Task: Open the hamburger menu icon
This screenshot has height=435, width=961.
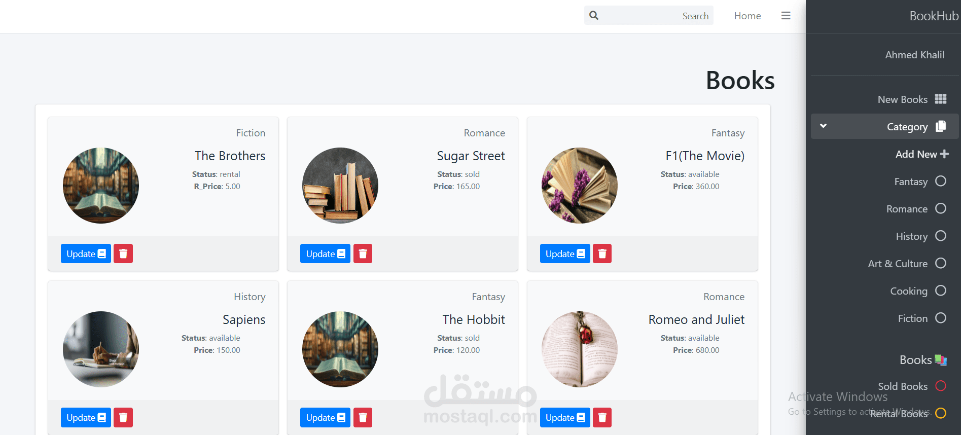Action: [x=786, y=16]
